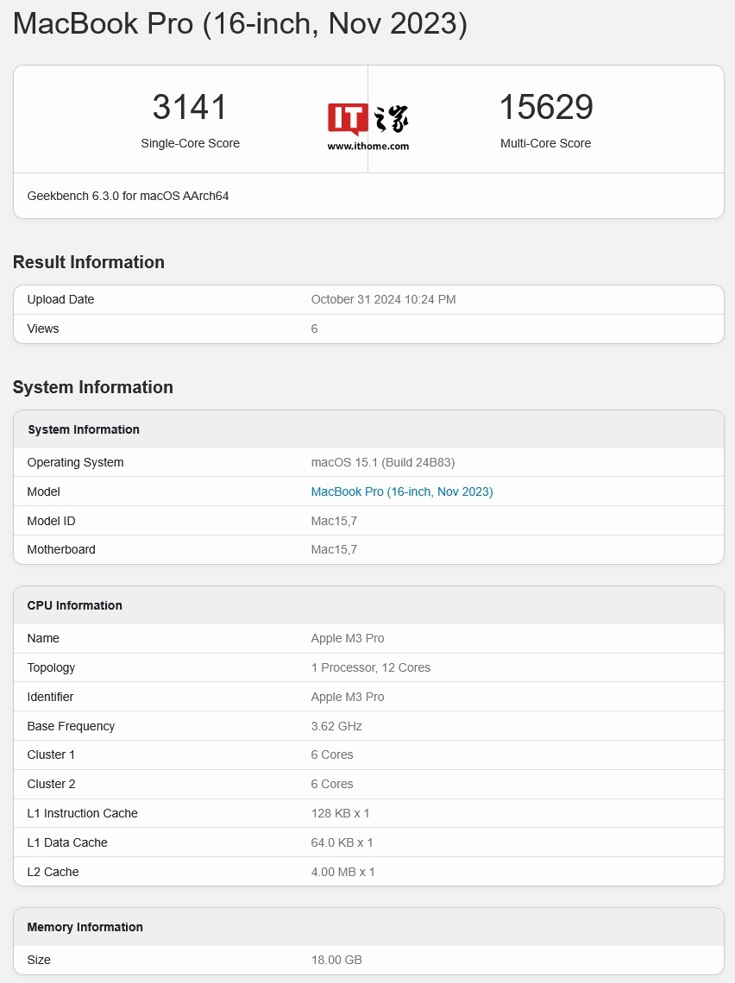This screenshot has height=983, width=735.
Task: Select the L2 Cache value 4.00 MB
Action: pos(342,872)
